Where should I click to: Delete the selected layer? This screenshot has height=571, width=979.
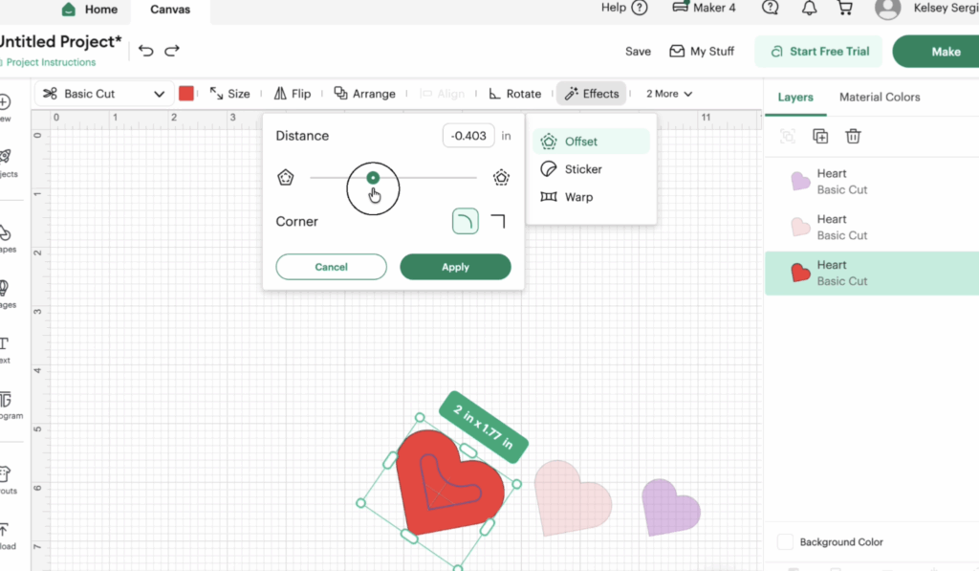(x=853, y=136)
